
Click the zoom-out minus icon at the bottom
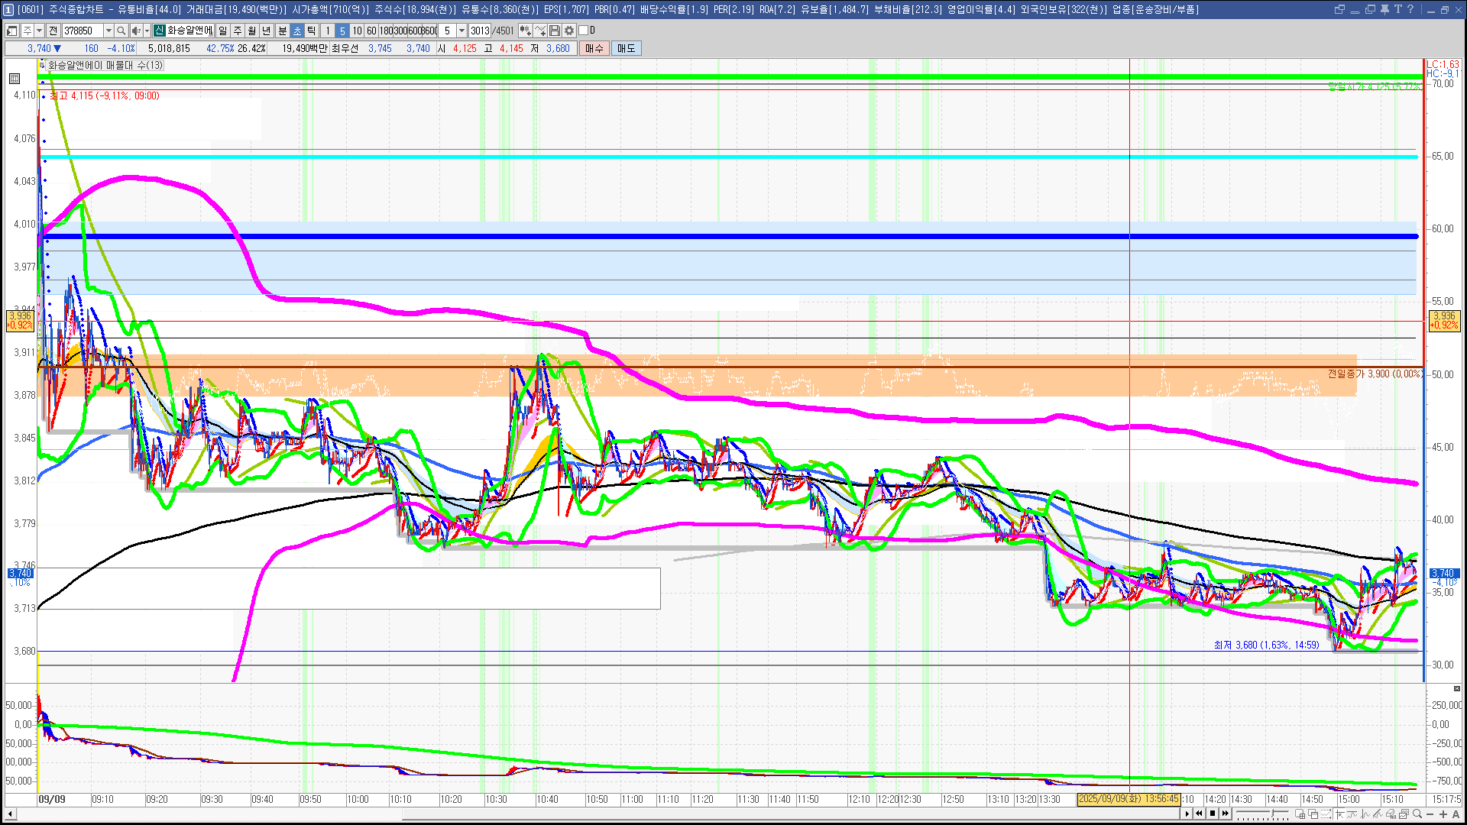point(1430,814)
